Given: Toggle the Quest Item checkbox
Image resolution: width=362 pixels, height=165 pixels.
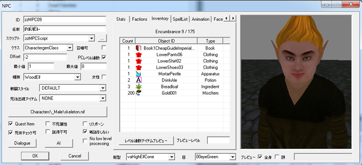Looking at the screenshot, I should 10,124.
